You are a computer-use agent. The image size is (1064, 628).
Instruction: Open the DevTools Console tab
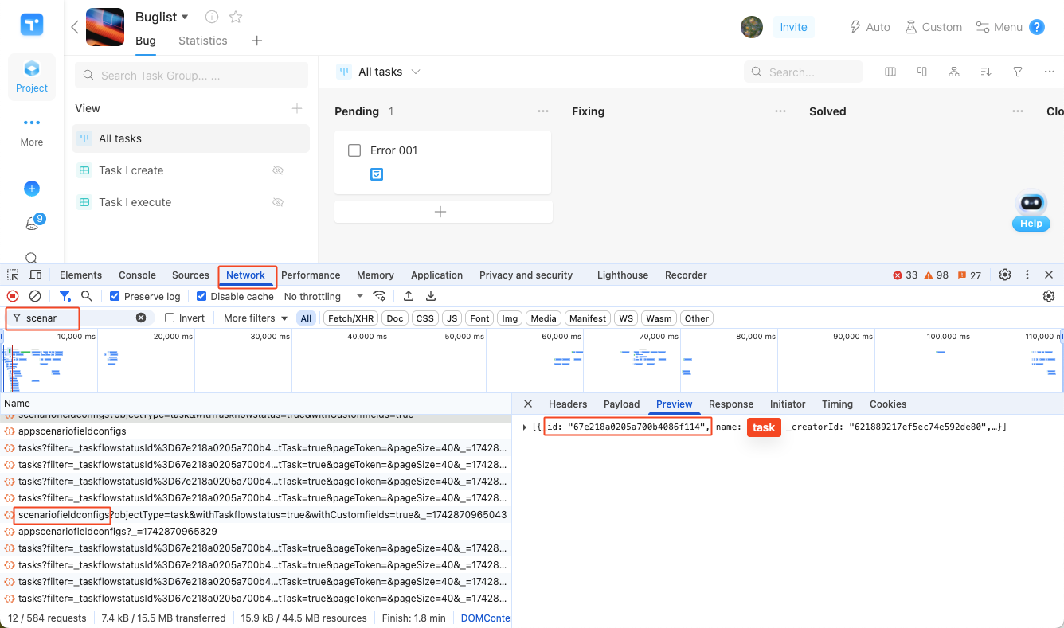[x=137, y=275]
